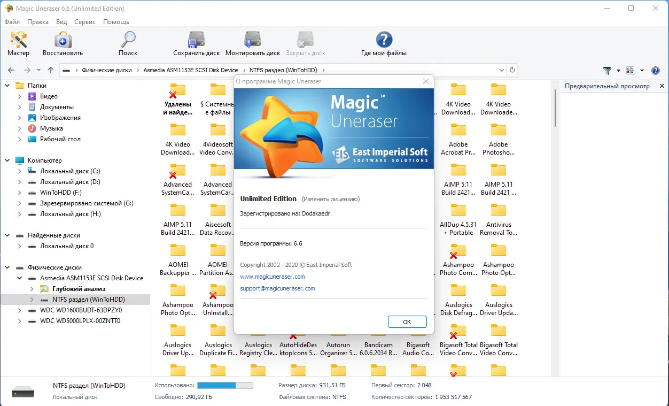Click the refresh icon beside the address bar
The image size is (669, 406).
(x=511, y=70)
